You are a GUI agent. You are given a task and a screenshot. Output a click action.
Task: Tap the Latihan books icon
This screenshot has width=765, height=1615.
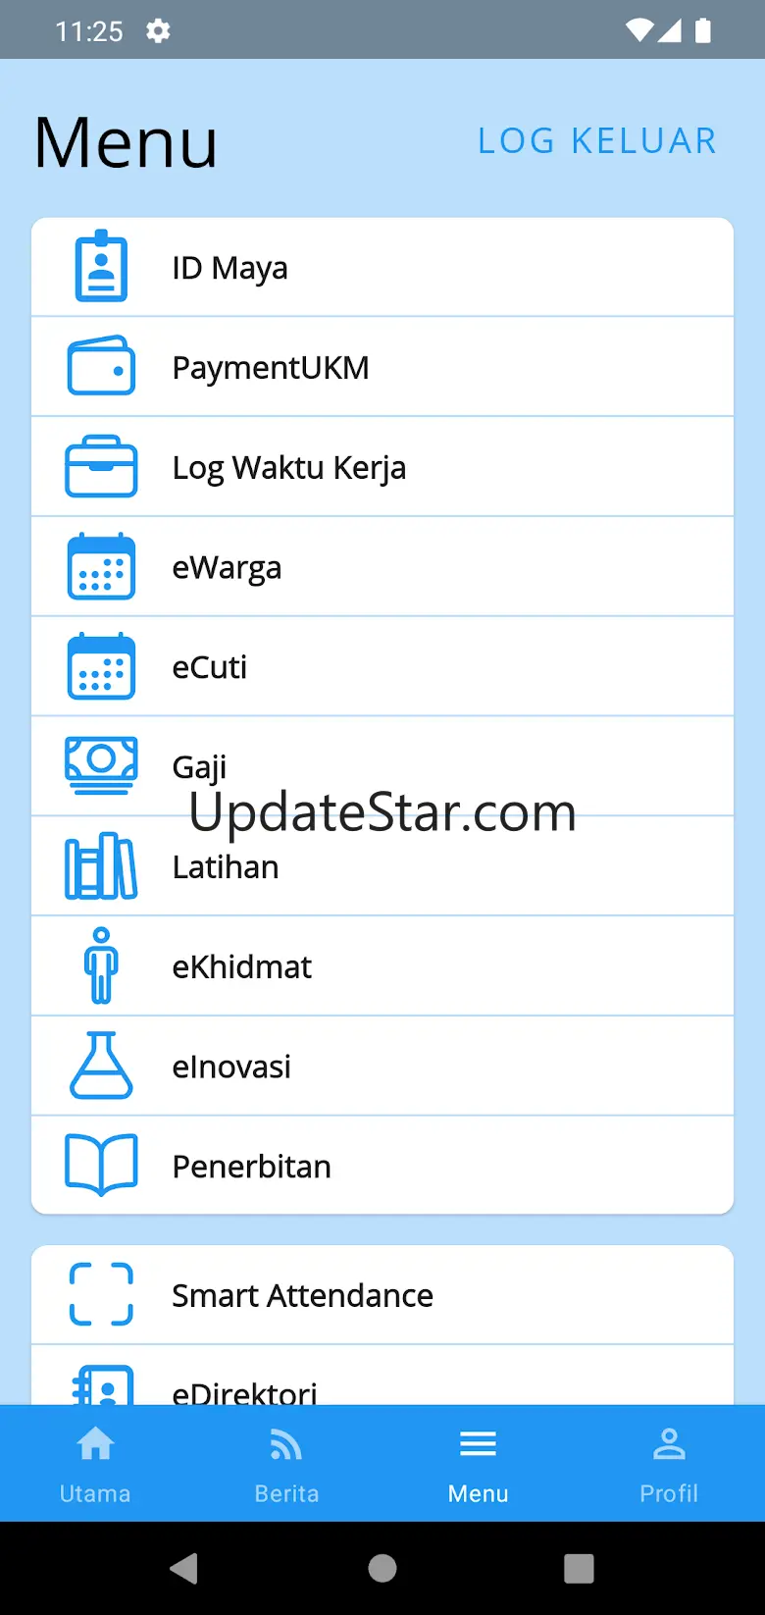tap(101, 866)
